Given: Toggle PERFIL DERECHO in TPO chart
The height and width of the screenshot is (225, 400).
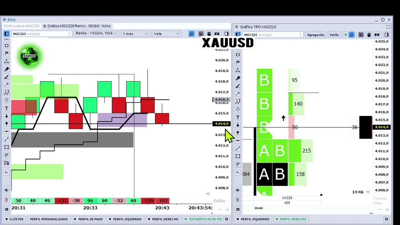Looking at the screenshot, I should click(291, 219).
